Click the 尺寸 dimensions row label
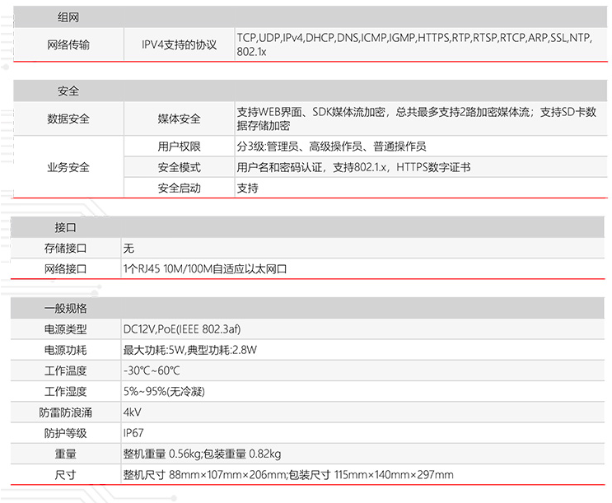Screen dimensions: 612x503 pos(65,474)
